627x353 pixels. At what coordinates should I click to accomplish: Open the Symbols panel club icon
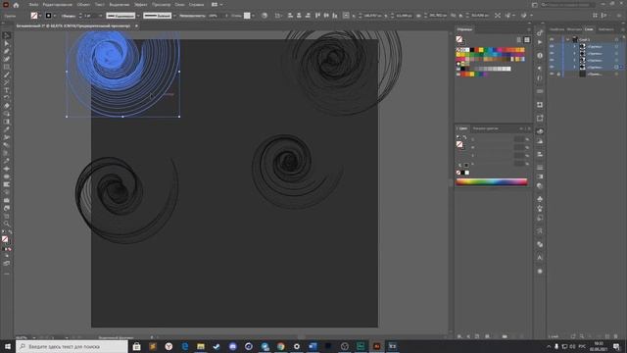(x=540, y=199)
